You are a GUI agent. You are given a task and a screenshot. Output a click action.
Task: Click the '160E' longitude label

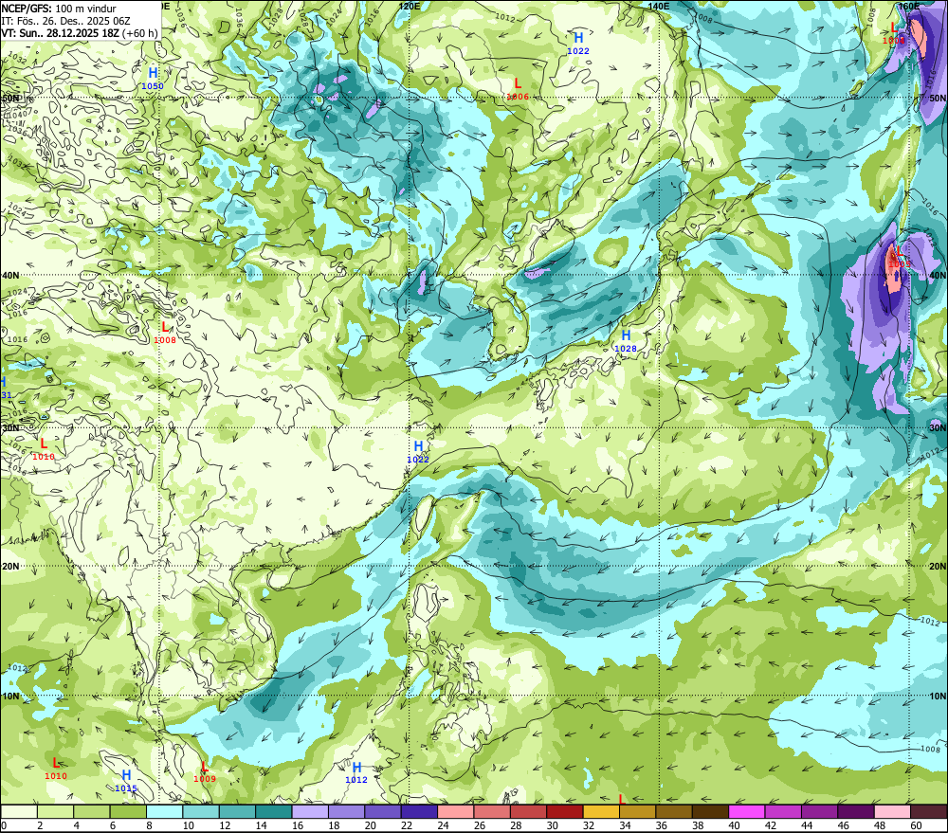[909, 6]
